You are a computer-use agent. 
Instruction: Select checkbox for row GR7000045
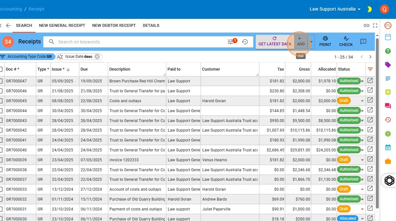point(1,101)
